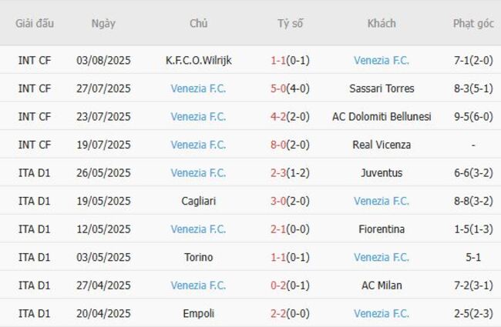The height and width of the screenshot is (327, 501).
Task: Open the Juventus team link
Action: [382, 173]
